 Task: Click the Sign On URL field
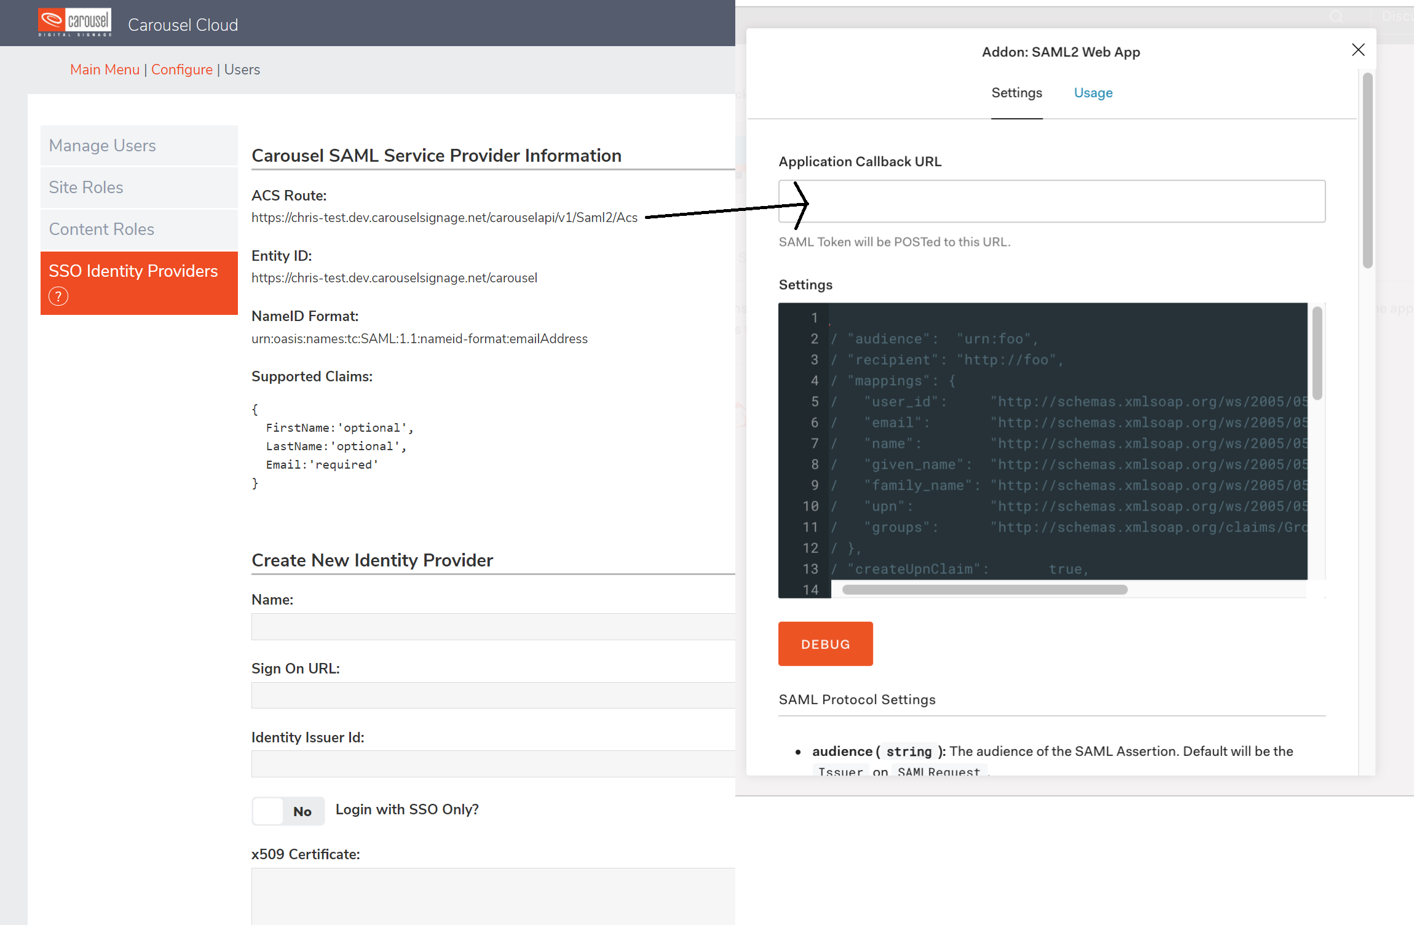(x=492, y=695)
